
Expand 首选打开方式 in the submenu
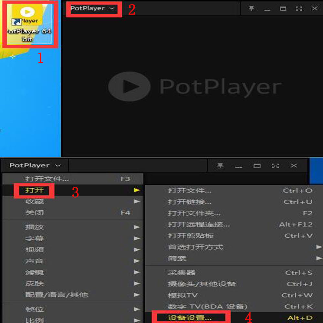click(234, 247)
